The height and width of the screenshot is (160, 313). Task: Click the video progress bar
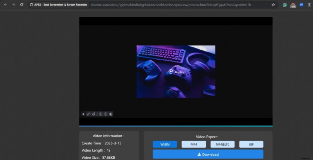point(176,126)
